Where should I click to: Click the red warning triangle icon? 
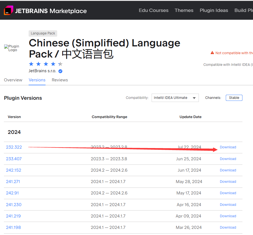[212, 53]
